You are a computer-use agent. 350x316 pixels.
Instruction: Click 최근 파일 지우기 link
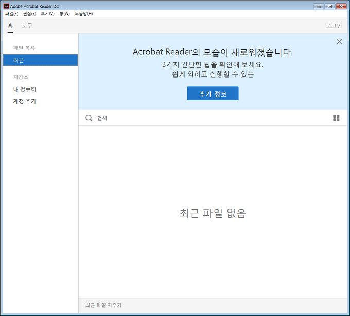point(103,305)
